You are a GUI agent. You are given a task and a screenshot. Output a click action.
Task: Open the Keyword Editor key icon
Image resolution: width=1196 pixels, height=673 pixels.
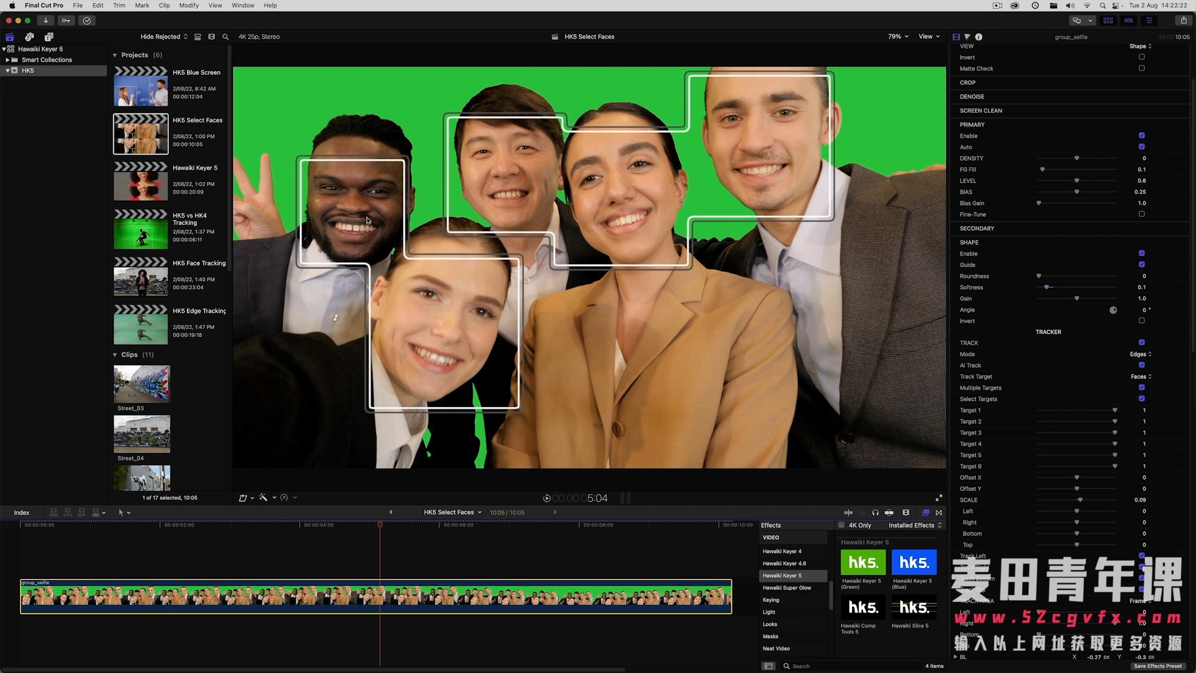tap(66, 21)
